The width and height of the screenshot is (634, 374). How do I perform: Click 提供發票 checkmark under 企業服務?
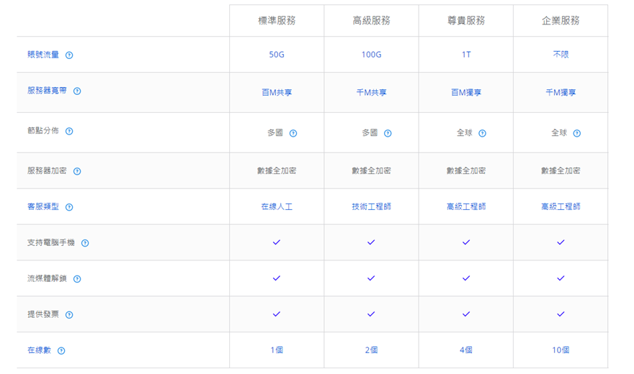(561, 314)
